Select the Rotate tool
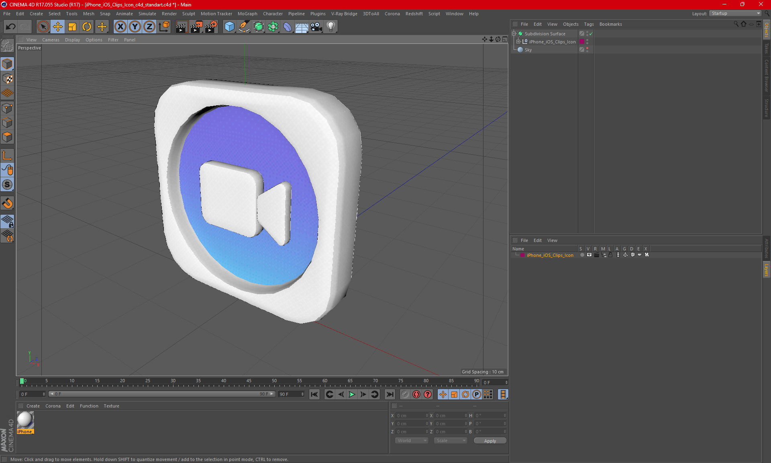The image size is (771, 463). pos(87,27)
